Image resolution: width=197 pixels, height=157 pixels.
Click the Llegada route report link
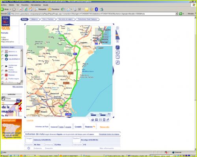pos(68,127)
